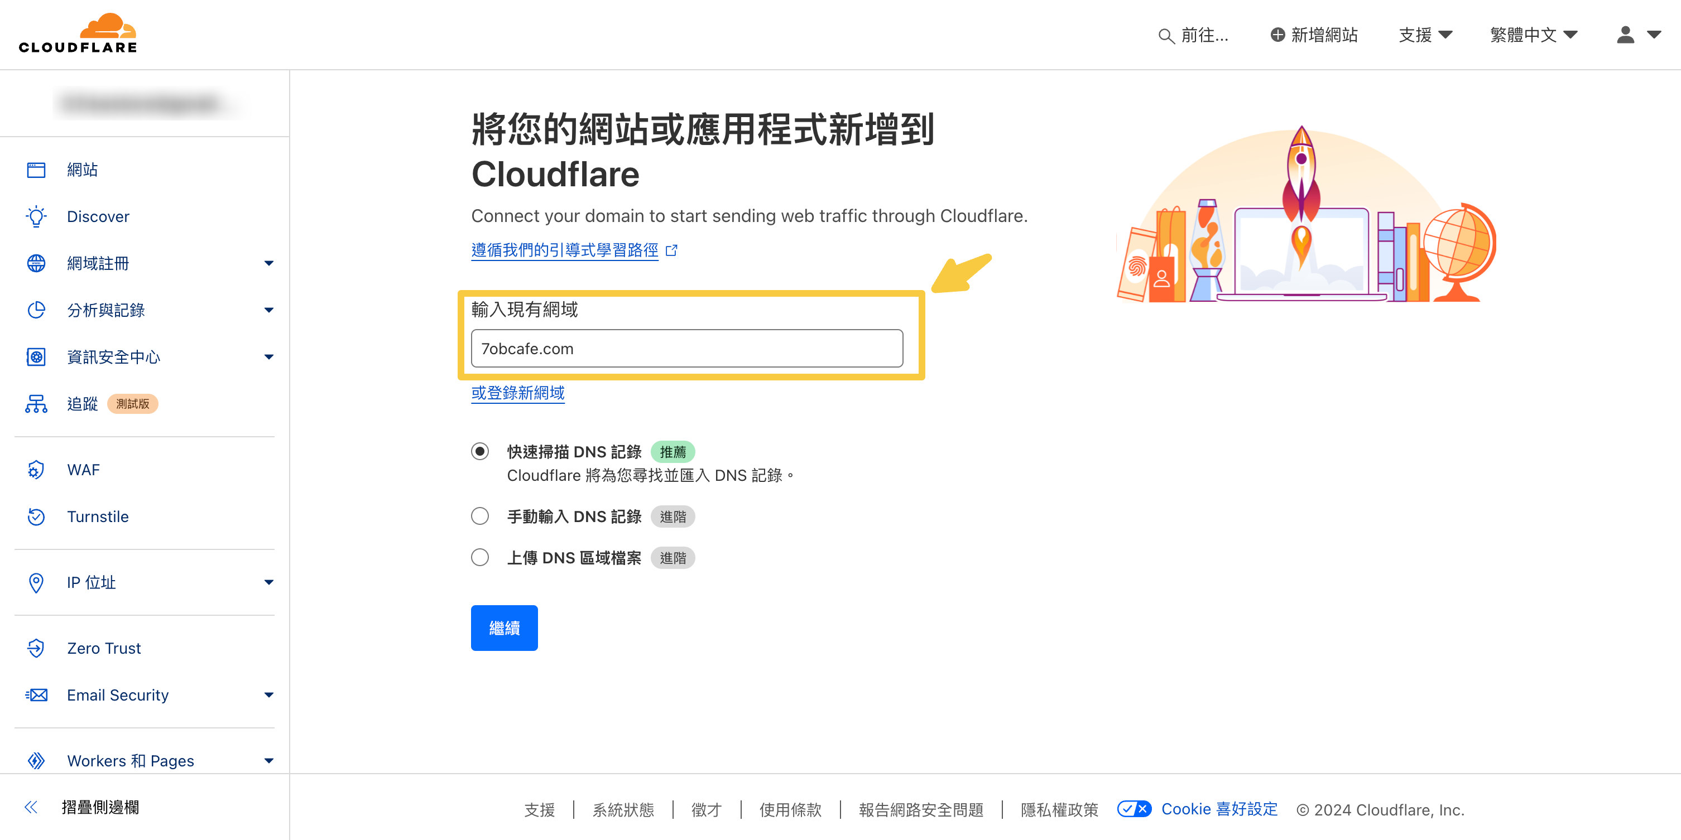Expand the 網域註冊 sidebar section arrow
Viewport: 1681px width, 840px height.
tap(269, 263)
